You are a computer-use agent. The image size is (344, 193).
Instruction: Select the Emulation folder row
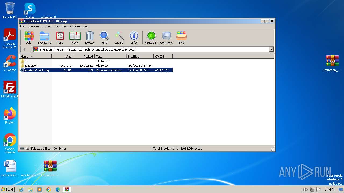point(96,66)
